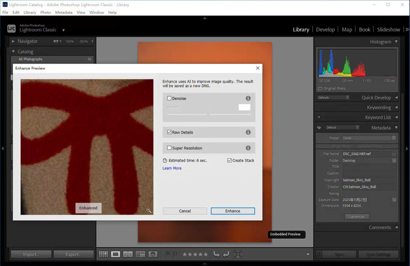Expand the Navigator panel
Image resolution: width=410 pixels, height=266 pixels.
pos(13,41)
